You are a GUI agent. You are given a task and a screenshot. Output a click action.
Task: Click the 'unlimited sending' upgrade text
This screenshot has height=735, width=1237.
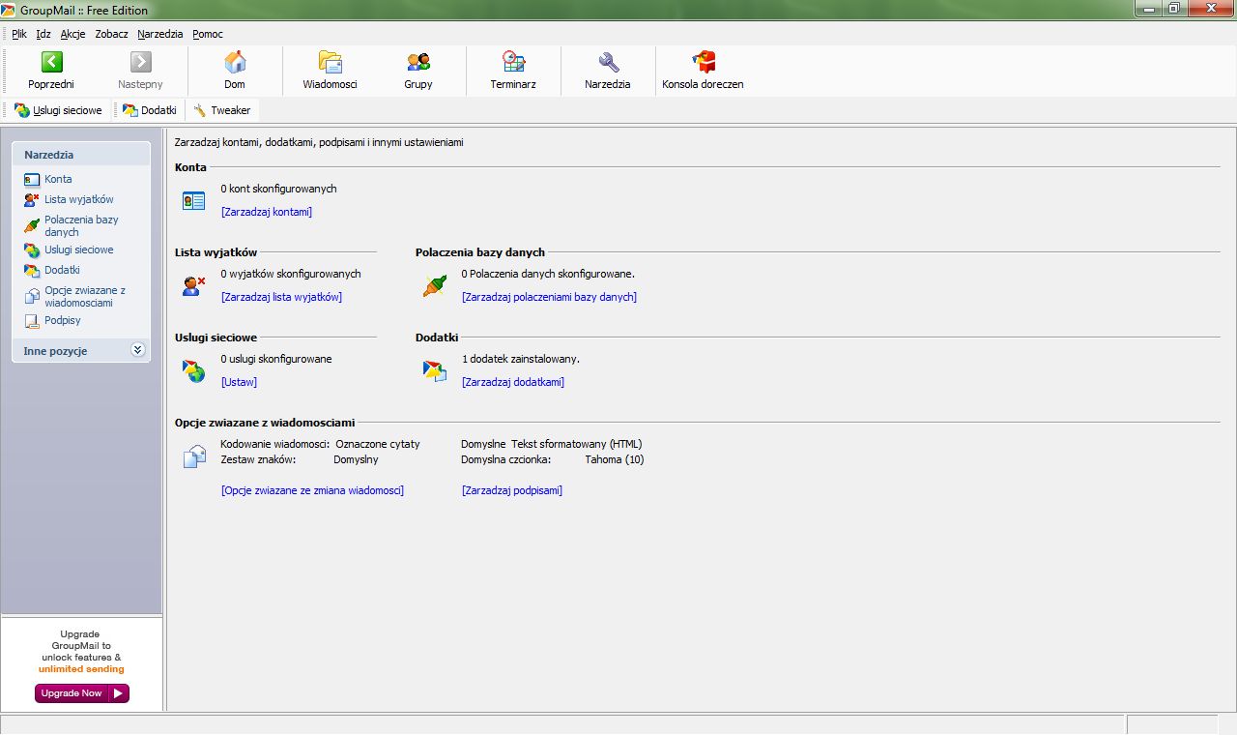(x=81, y=669)
